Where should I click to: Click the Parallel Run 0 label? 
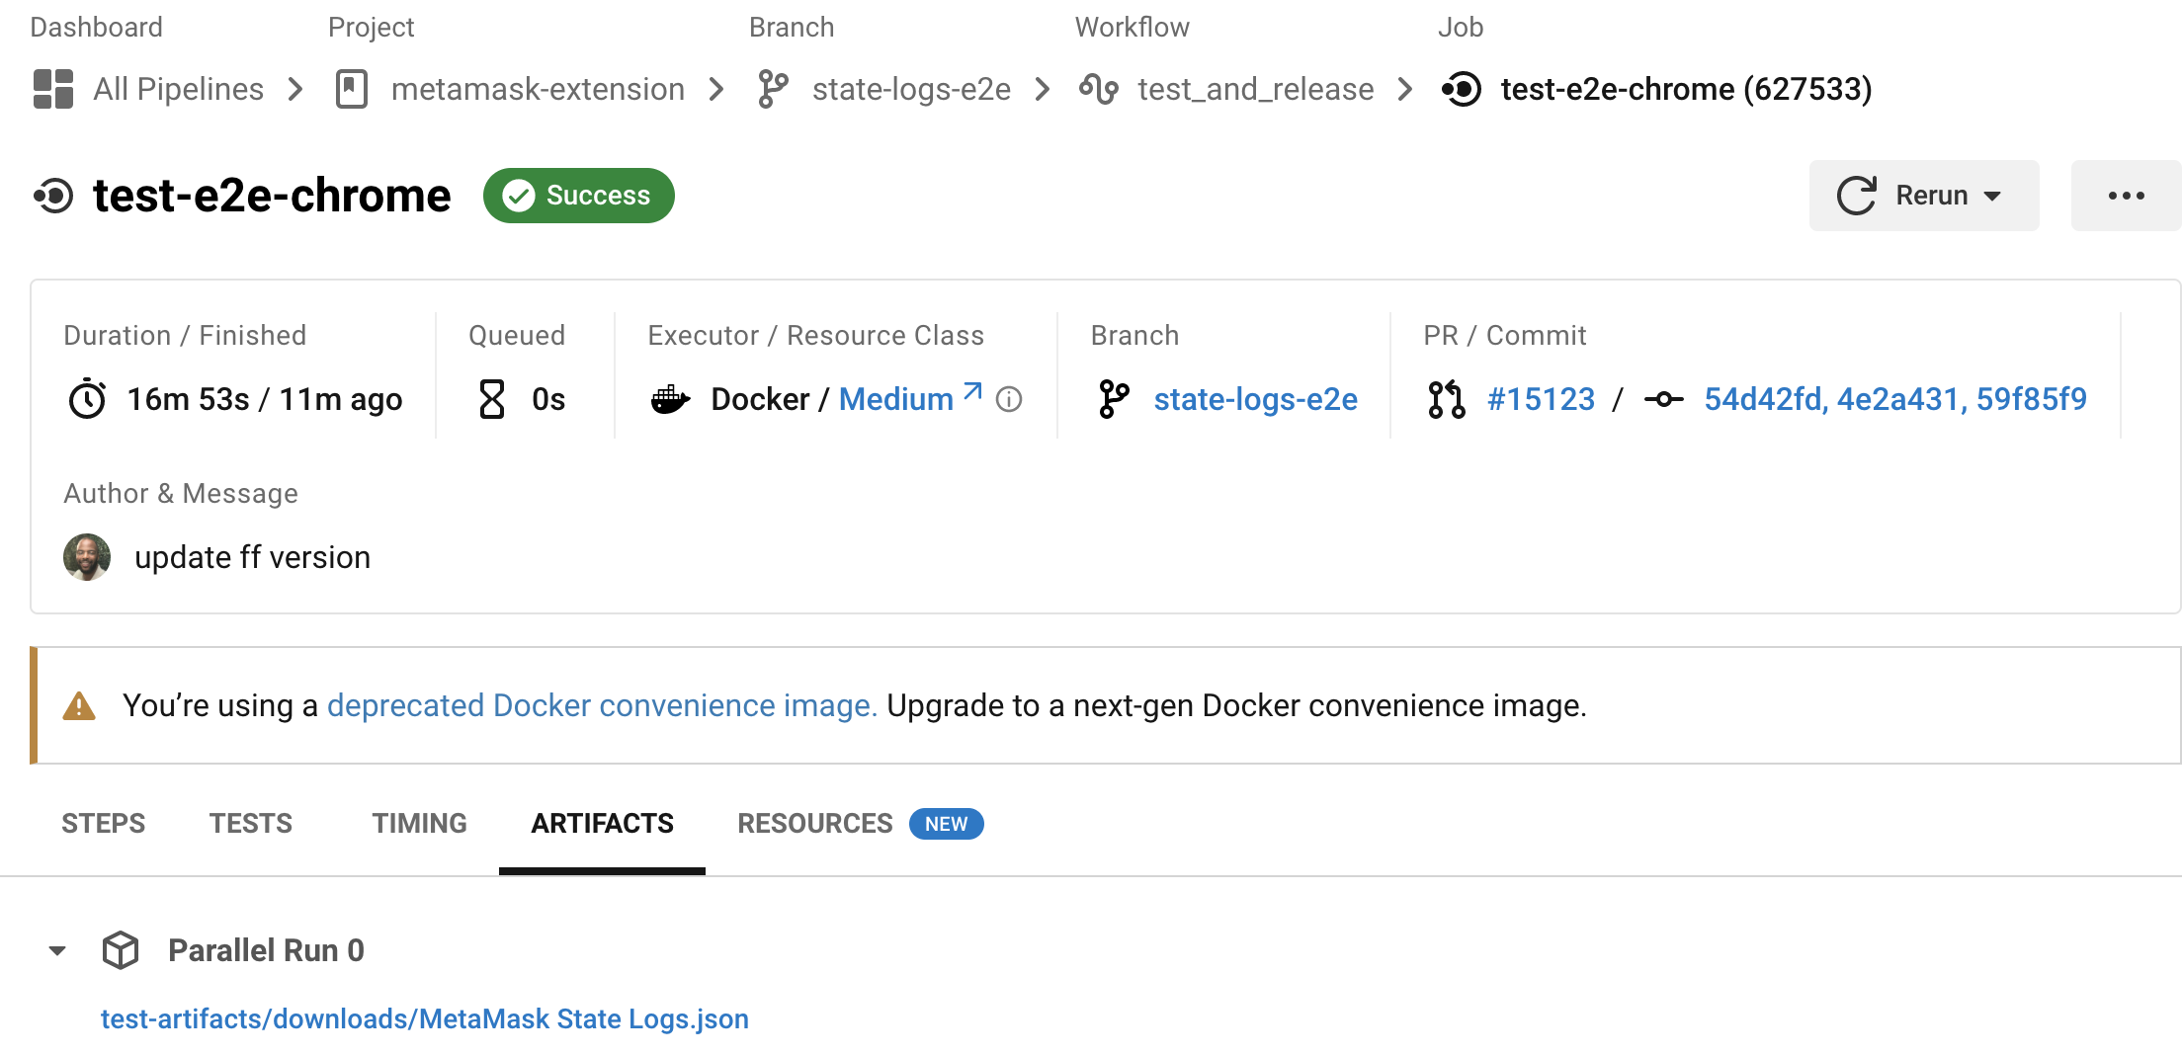click(x=266, y=950)
